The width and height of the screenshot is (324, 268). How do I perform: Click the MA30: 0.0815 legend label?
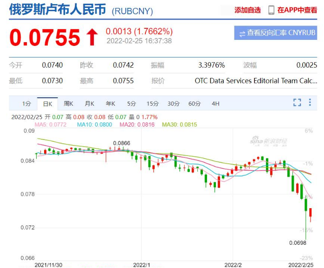(180, 125)
